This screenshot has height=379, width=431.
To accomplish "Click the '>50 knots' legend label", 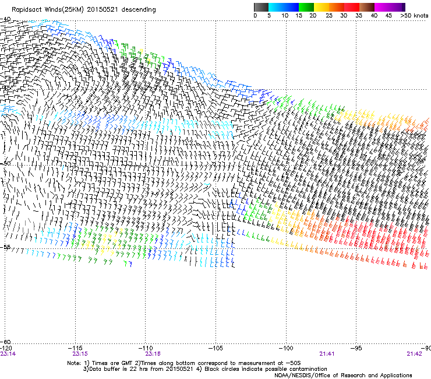I will click(x=414, y=16).
